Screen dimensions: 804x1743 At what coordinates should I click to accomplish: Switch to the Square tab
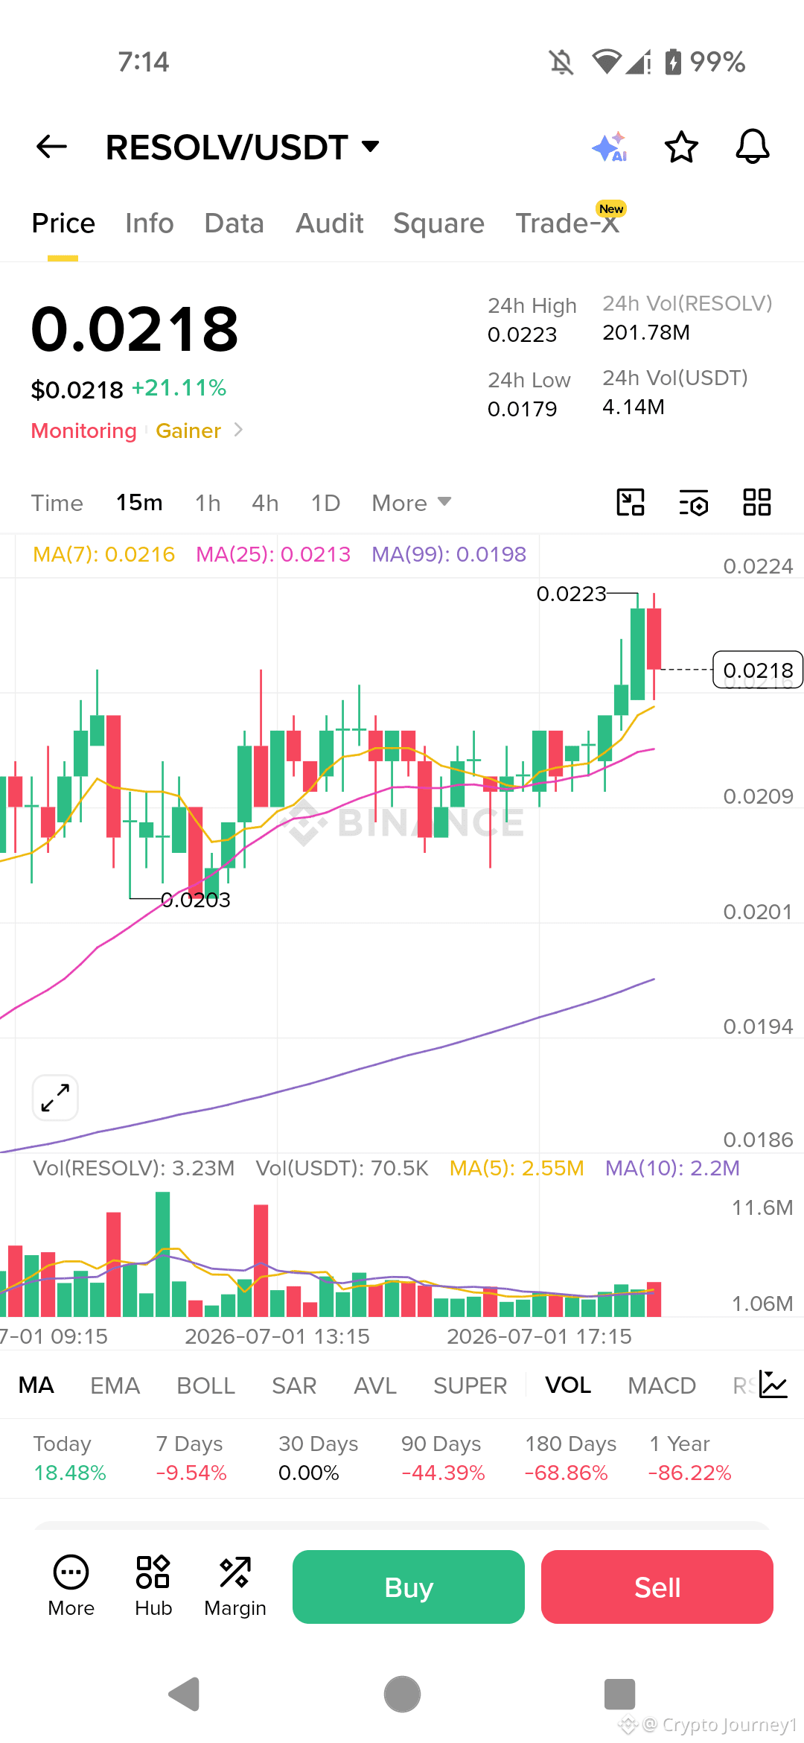point(438,223)
